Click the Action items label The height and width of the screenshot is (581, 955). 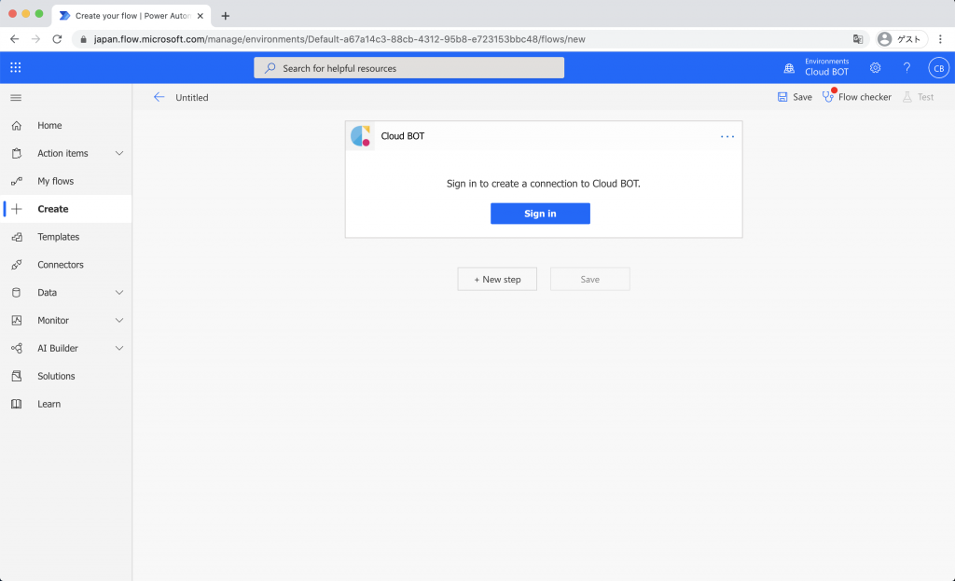62,154
